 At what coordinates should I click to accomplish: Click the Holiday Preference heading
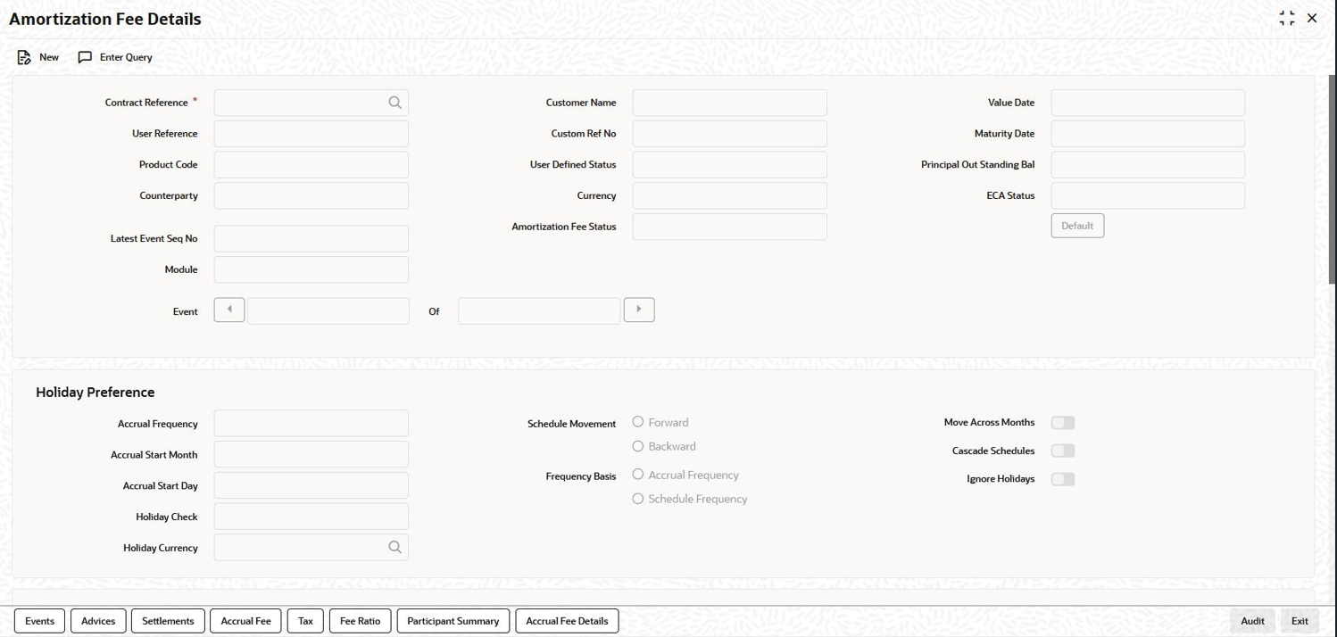pos(95,393)
